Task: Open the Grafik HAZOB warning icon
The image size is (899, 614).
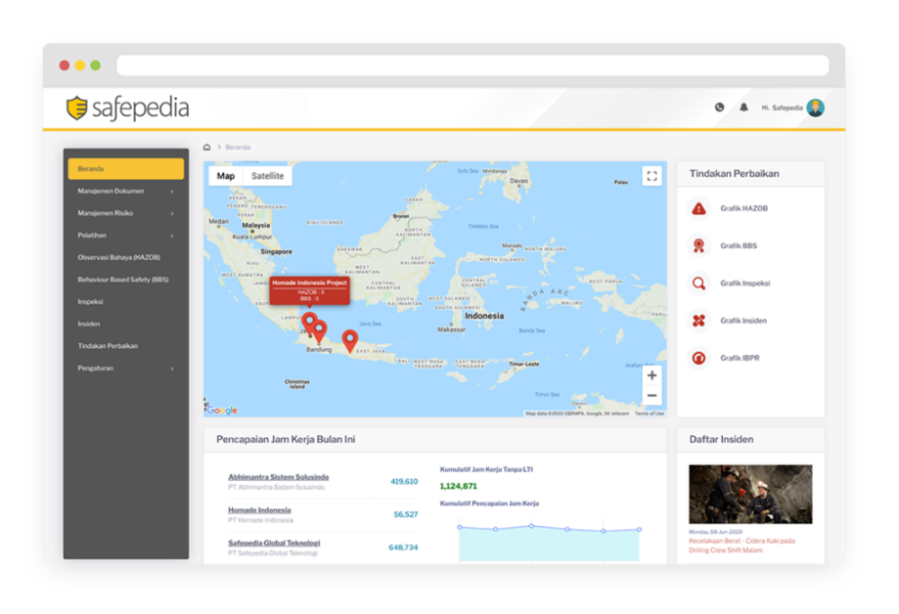Action: 697,207
